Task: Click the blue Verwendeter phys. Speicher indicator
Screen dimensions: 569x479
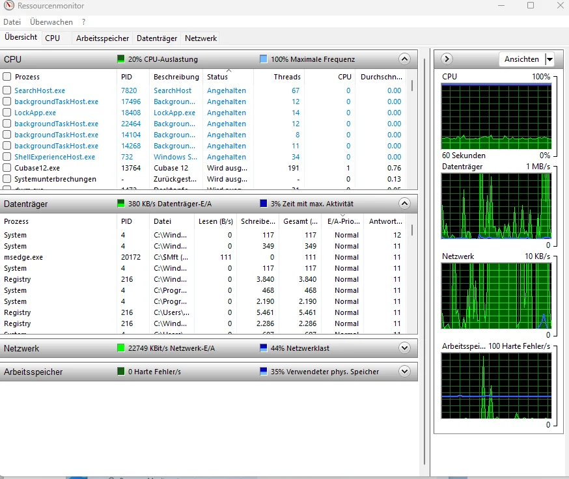Action: pyautogui.click(x=264, y=371)
